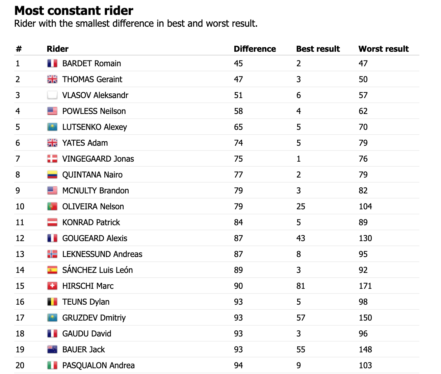This screenshot has width=441, height=374.
Task: Click the Norwegian flag beside LEKNESSUND Andreas
Action: click(x=52, y=254)
